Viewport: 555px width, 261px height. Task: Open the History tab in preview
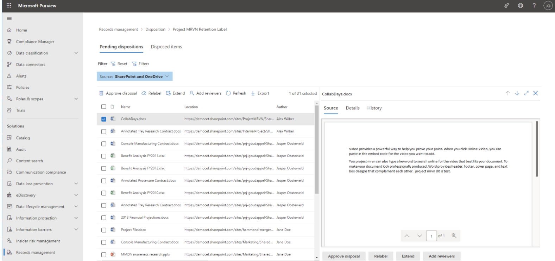pos(374,108)
